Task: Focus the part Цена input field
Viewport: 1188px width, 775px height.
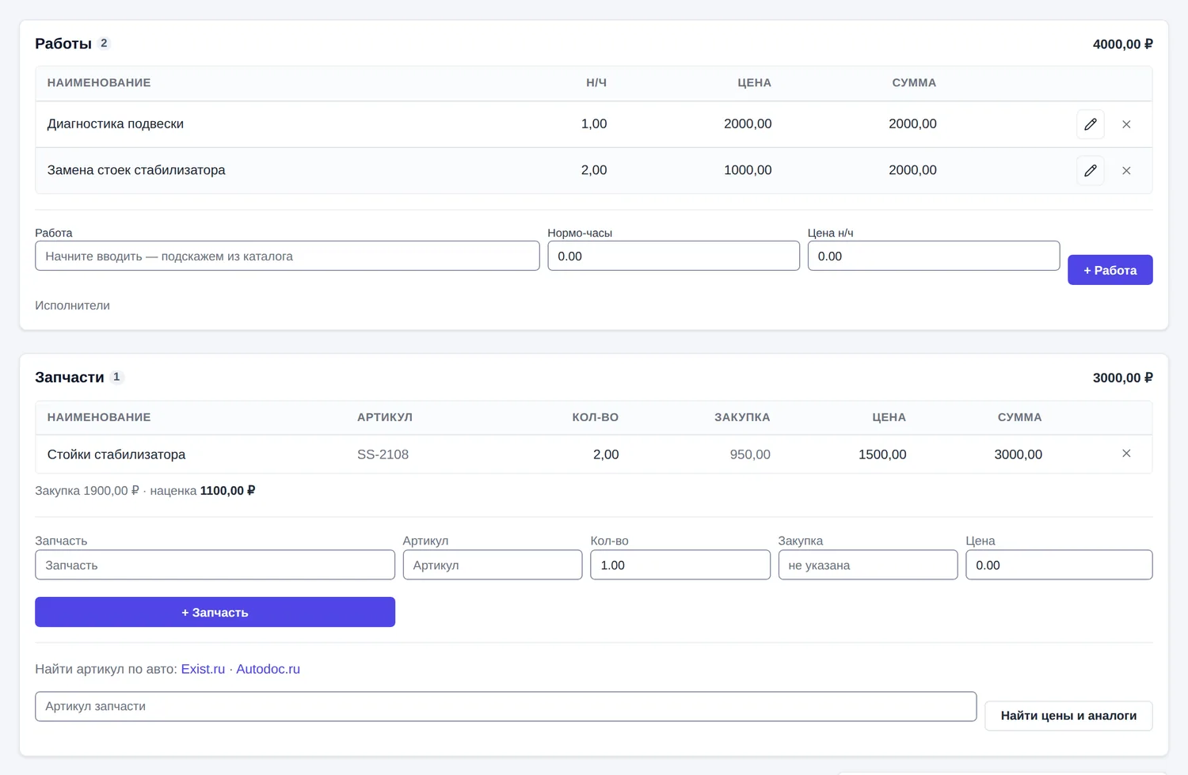Action: coord(1059,565)
